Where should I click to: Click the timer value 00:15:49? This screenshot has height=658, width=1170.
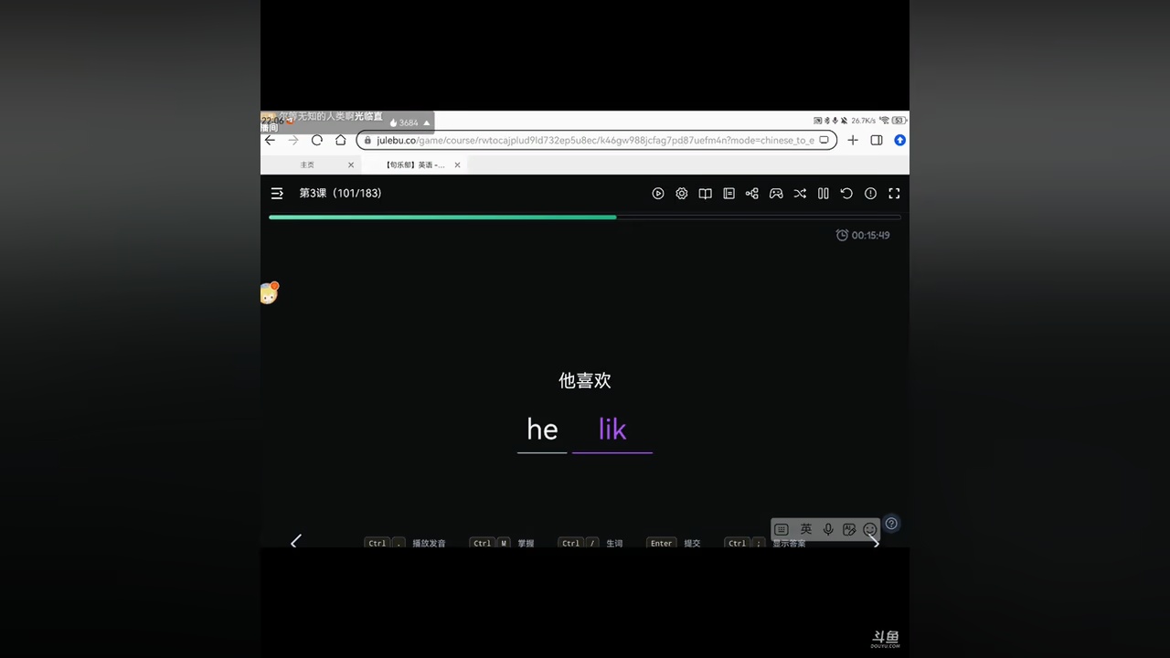click(870, 236)
